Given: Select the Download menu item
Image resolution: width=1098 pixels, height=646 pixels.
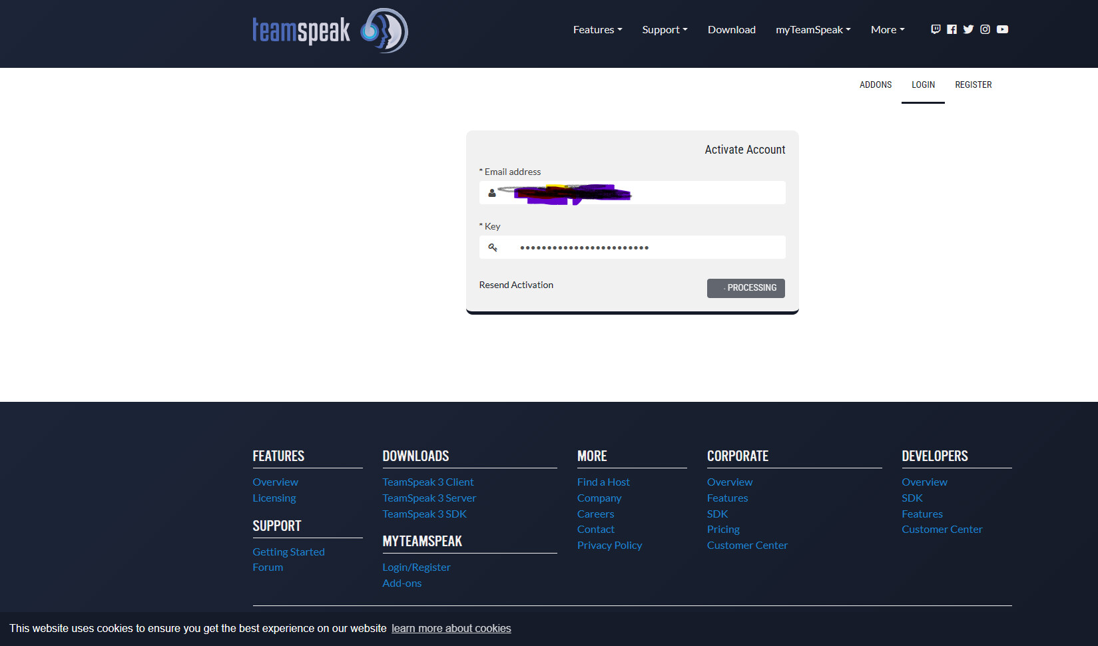Looking at the screenshot, I should tap(731, 29).
